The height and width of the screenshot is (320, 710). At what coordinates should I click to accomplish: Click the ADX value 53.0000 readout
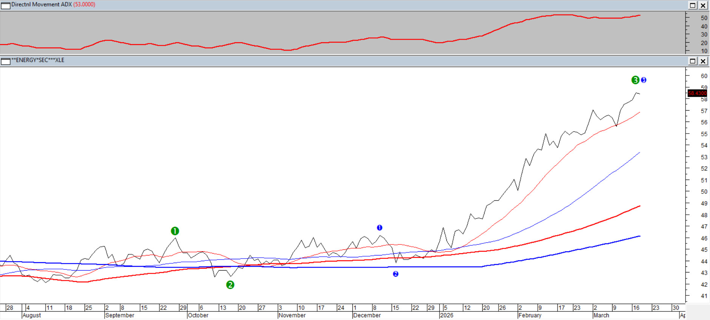(84, 5)
